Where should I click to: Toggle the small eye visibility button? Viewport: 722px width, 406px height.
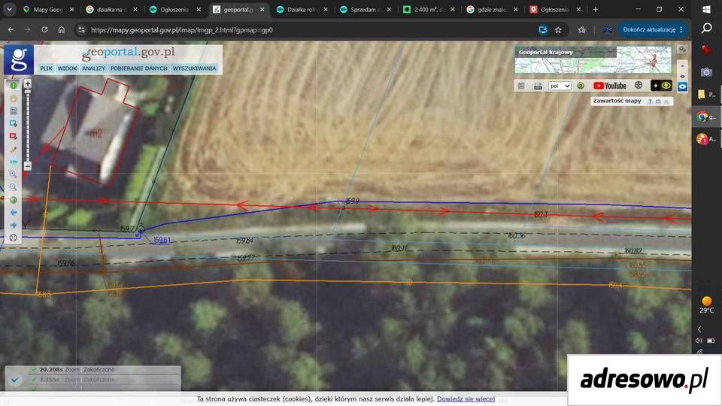(x=682, y=66)
